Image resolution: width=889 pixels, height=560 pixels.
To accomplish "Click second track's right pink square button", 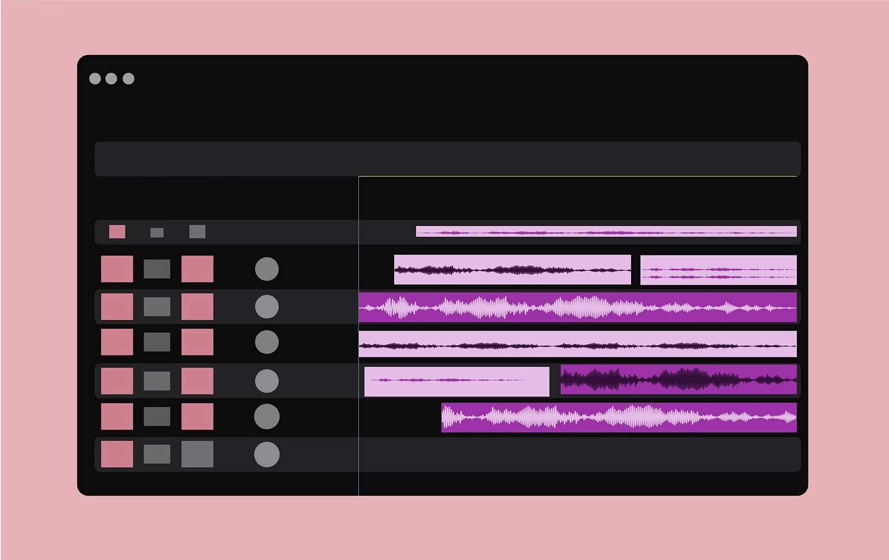I will tap(197, 307).
